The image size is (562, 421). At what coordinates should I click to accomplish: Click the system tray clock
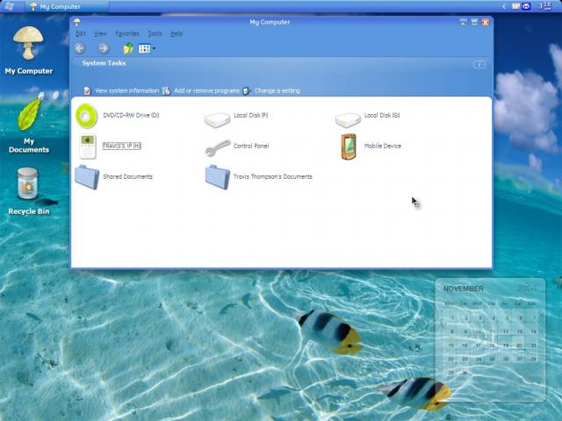click(x=544, y=6)
